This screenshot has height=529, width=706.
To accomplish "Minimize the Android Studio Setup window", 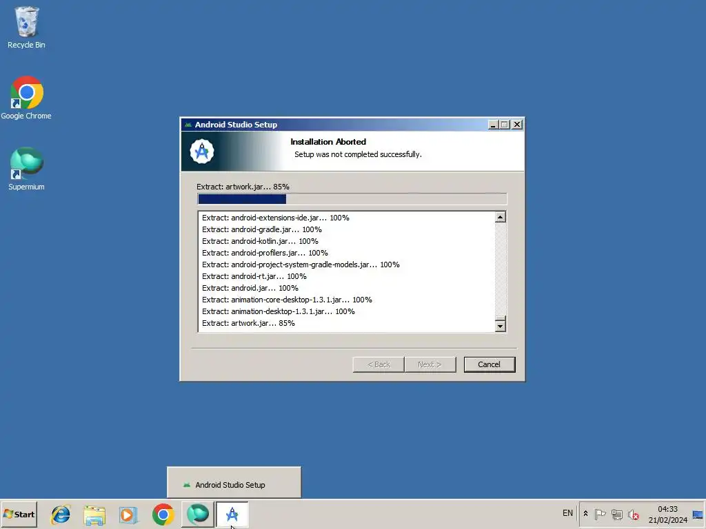I will (493, 125).
